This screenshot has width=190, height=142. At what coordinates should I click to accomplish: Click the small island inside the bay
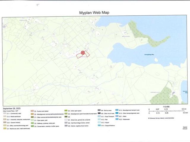156,60
